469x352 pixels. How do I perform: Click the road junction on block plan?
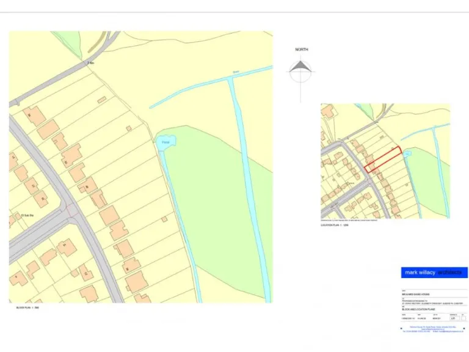(72, 211)
